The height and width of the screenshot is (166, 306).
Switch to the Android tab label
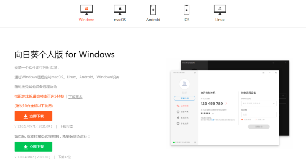pyautogui.click(x=153, y=20)
